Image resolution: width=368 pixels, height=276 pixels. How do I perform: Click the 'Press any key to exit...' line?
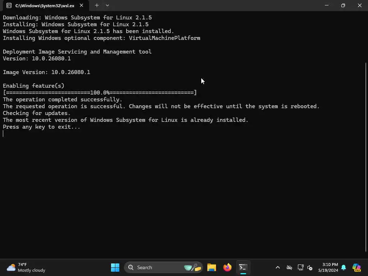coord(42,127)
